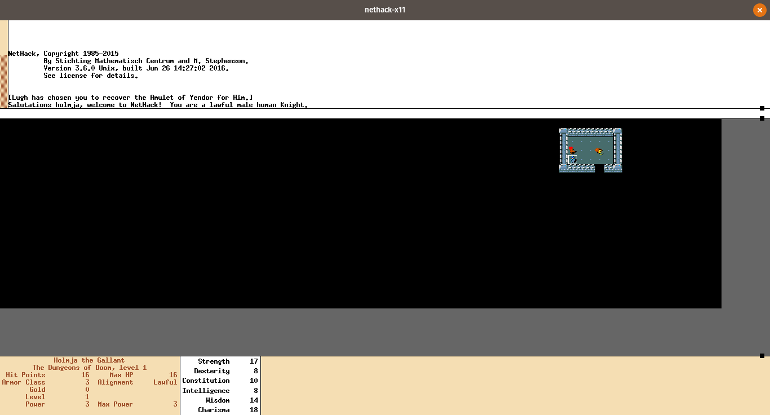Click the Salutations welcome message line
Screen dimensions: 770x415
point(158,105)
